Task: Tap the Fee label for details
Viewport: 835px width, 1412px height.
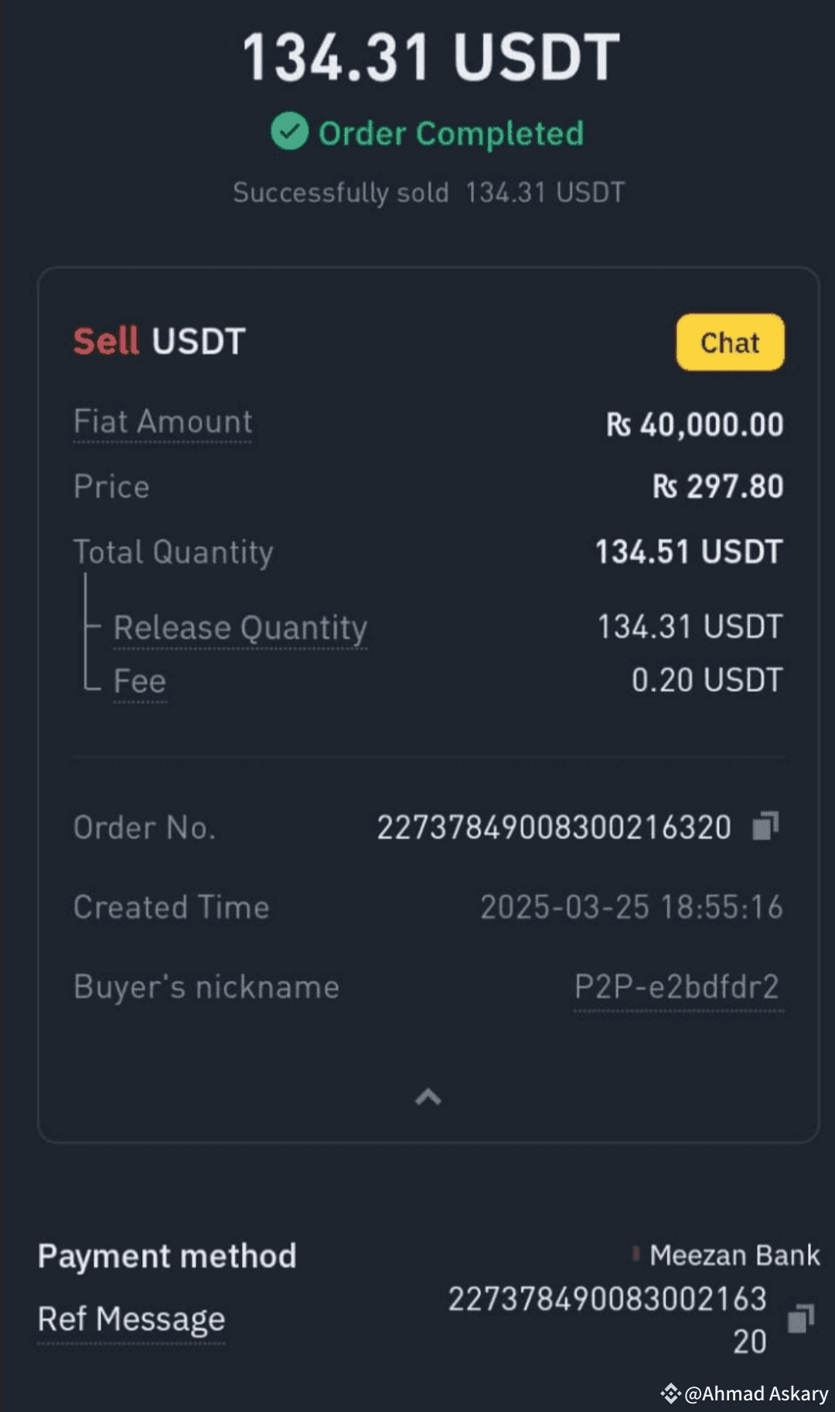Action: coord(140,681)
